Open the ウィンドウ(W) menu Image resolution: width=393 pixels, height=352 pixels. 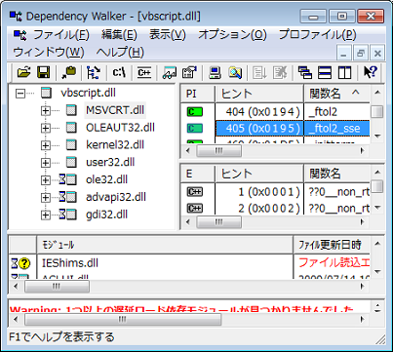(x=49, y=52)
